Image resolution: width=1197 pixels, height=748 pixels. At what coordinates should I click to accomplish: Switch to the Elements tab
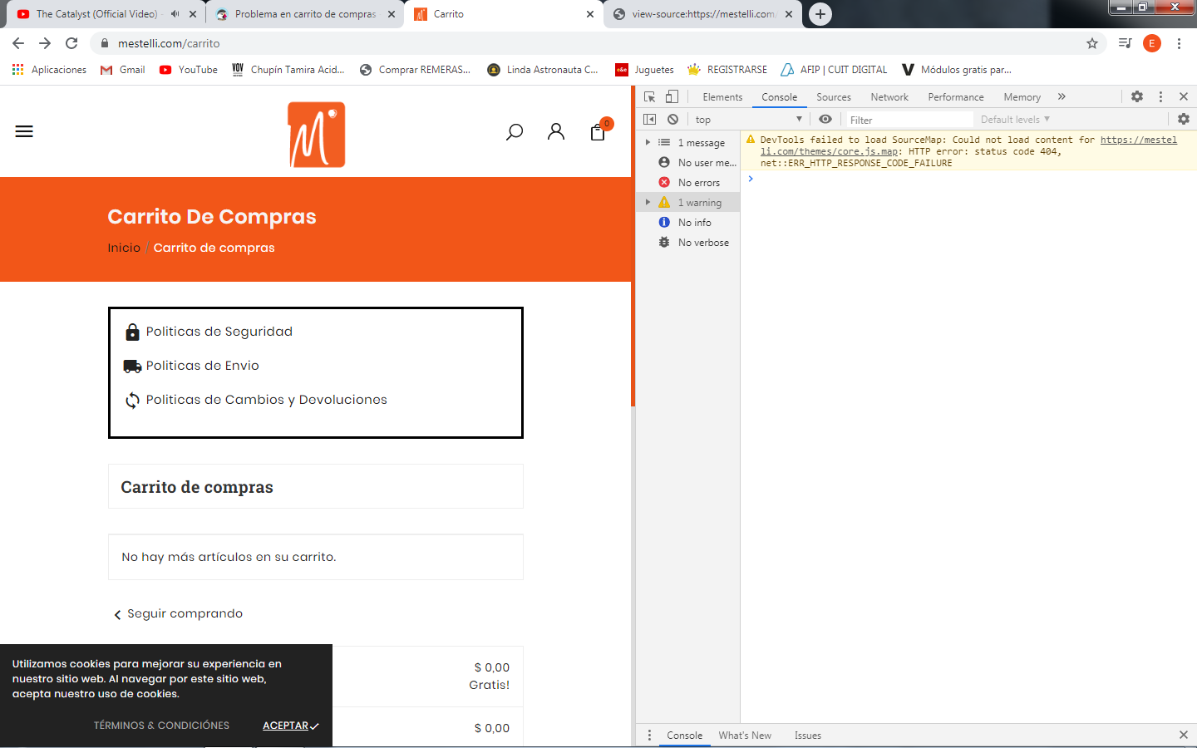click(x=722, y=97)
